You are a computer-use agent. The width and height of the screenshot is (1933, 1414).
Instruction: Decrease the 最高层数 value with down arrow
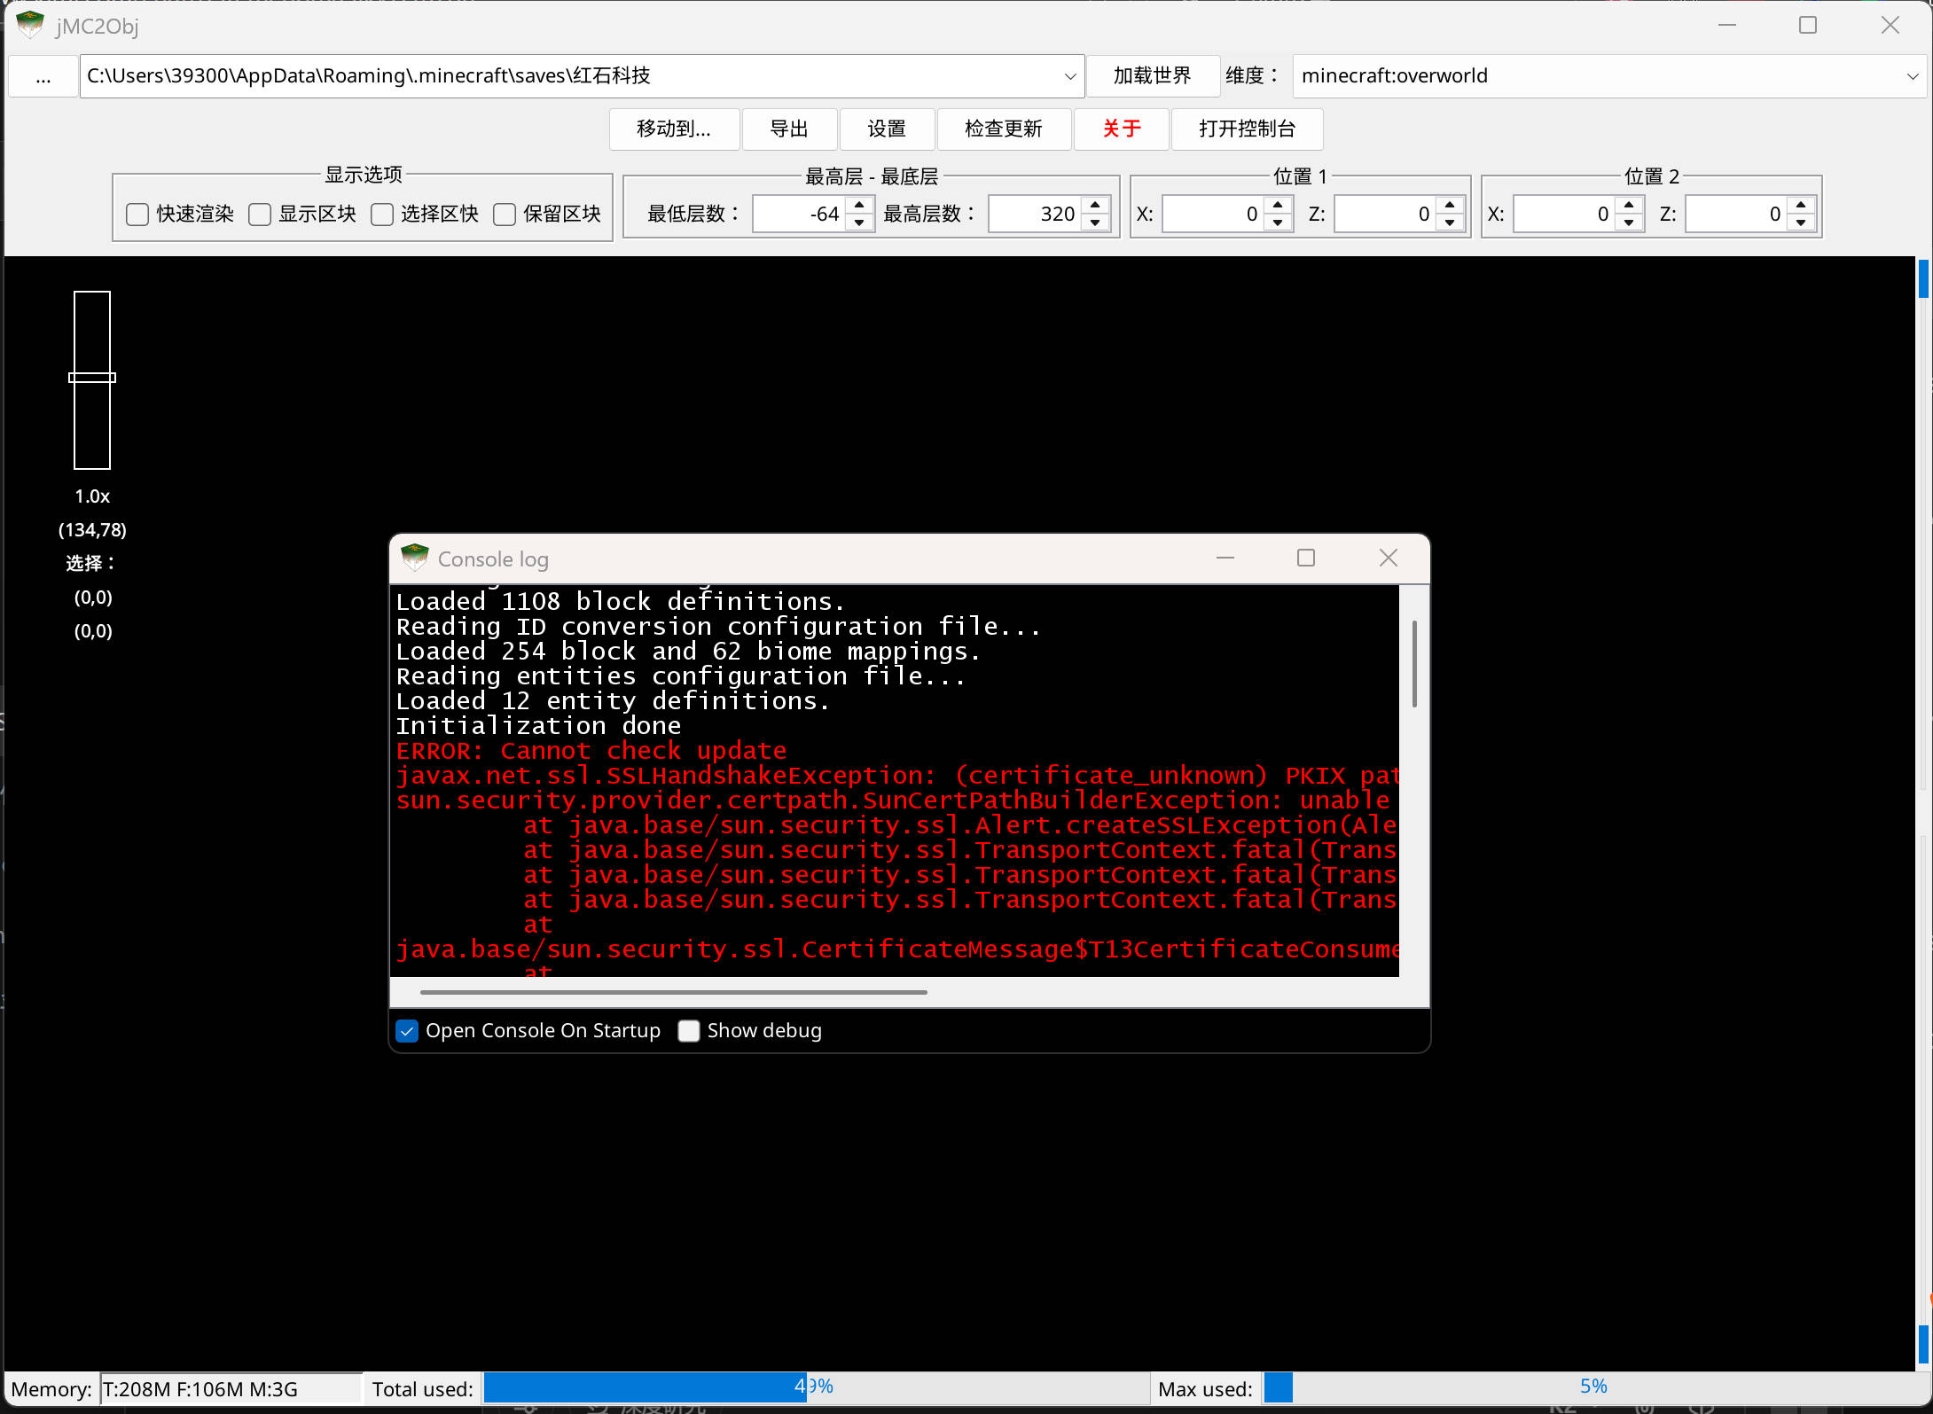(1096, 223)
